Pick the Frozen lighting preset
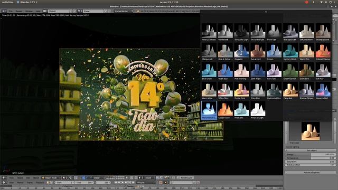338x190 pixels. 274,52
